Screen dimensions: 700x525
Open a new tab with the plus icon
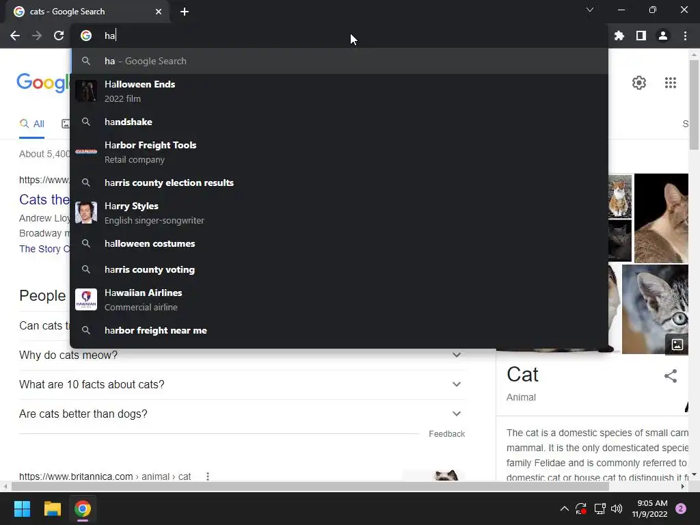click(x=185, y=12)
